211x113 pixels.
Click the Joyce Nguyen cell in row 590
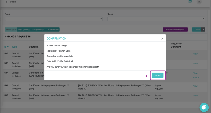(x=159, y=97)
